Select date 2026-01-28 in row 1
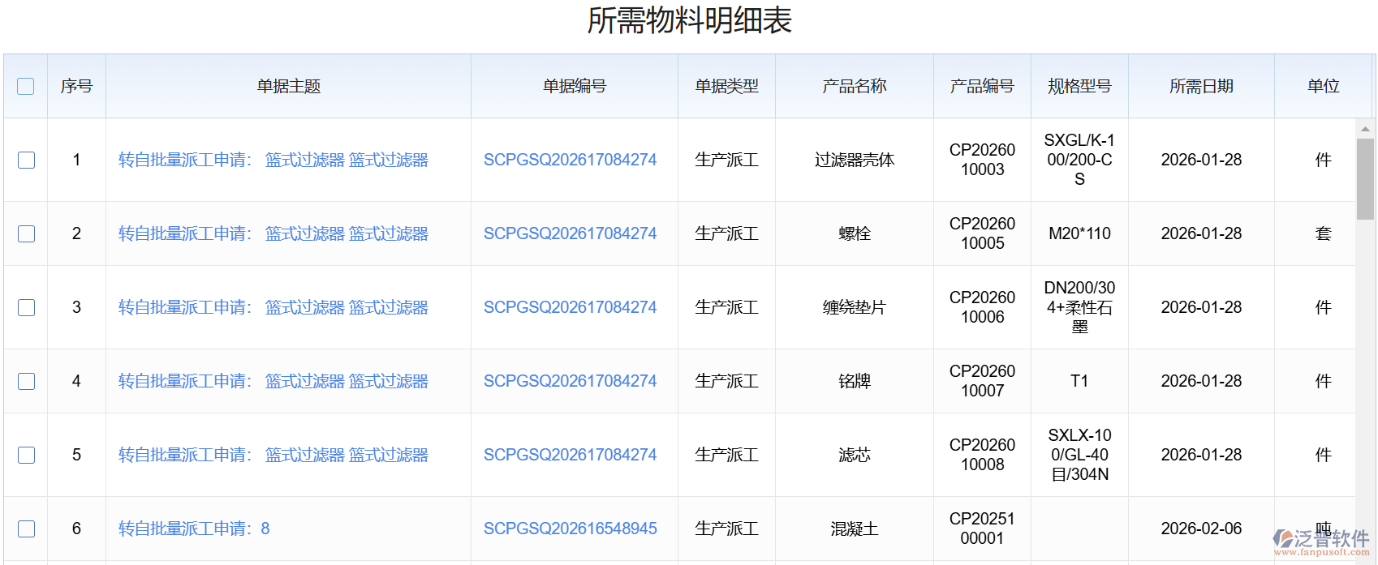 (x=1201, y=160)
